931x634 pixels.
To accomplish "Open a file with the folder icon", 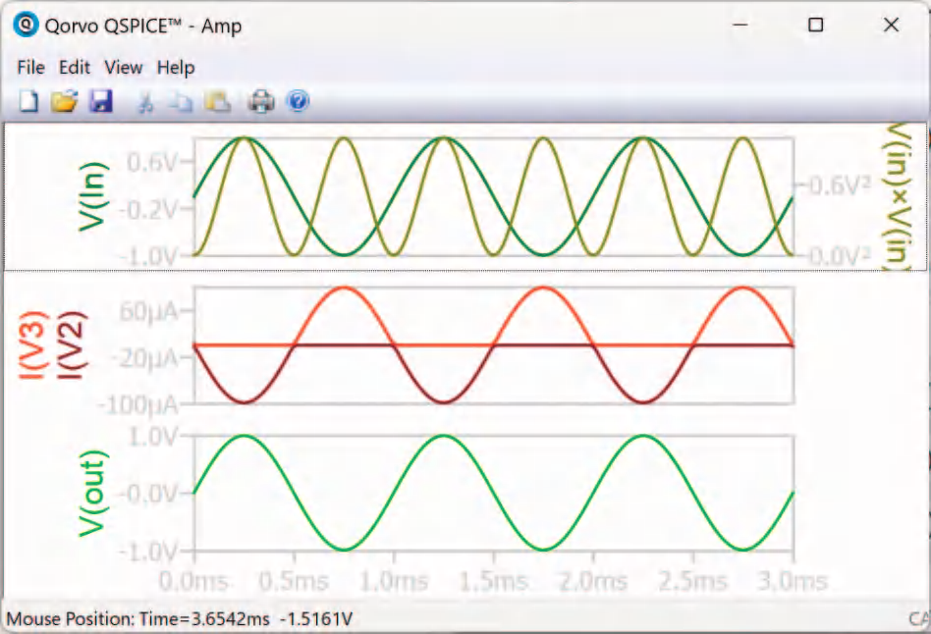I will coord(64,101).
